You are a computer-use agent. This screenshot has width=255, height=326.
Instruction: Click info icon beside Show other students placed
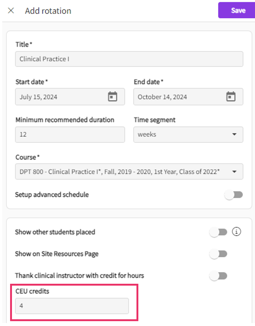click(x=236, y=232)
